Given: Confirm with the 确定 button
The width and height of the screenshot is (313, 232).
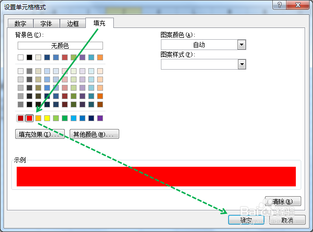Looking at the screenshot, I should click(x=246, y=220).
